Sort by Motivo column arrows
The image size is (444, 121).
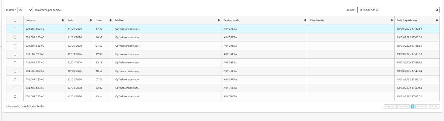(219, 20)
